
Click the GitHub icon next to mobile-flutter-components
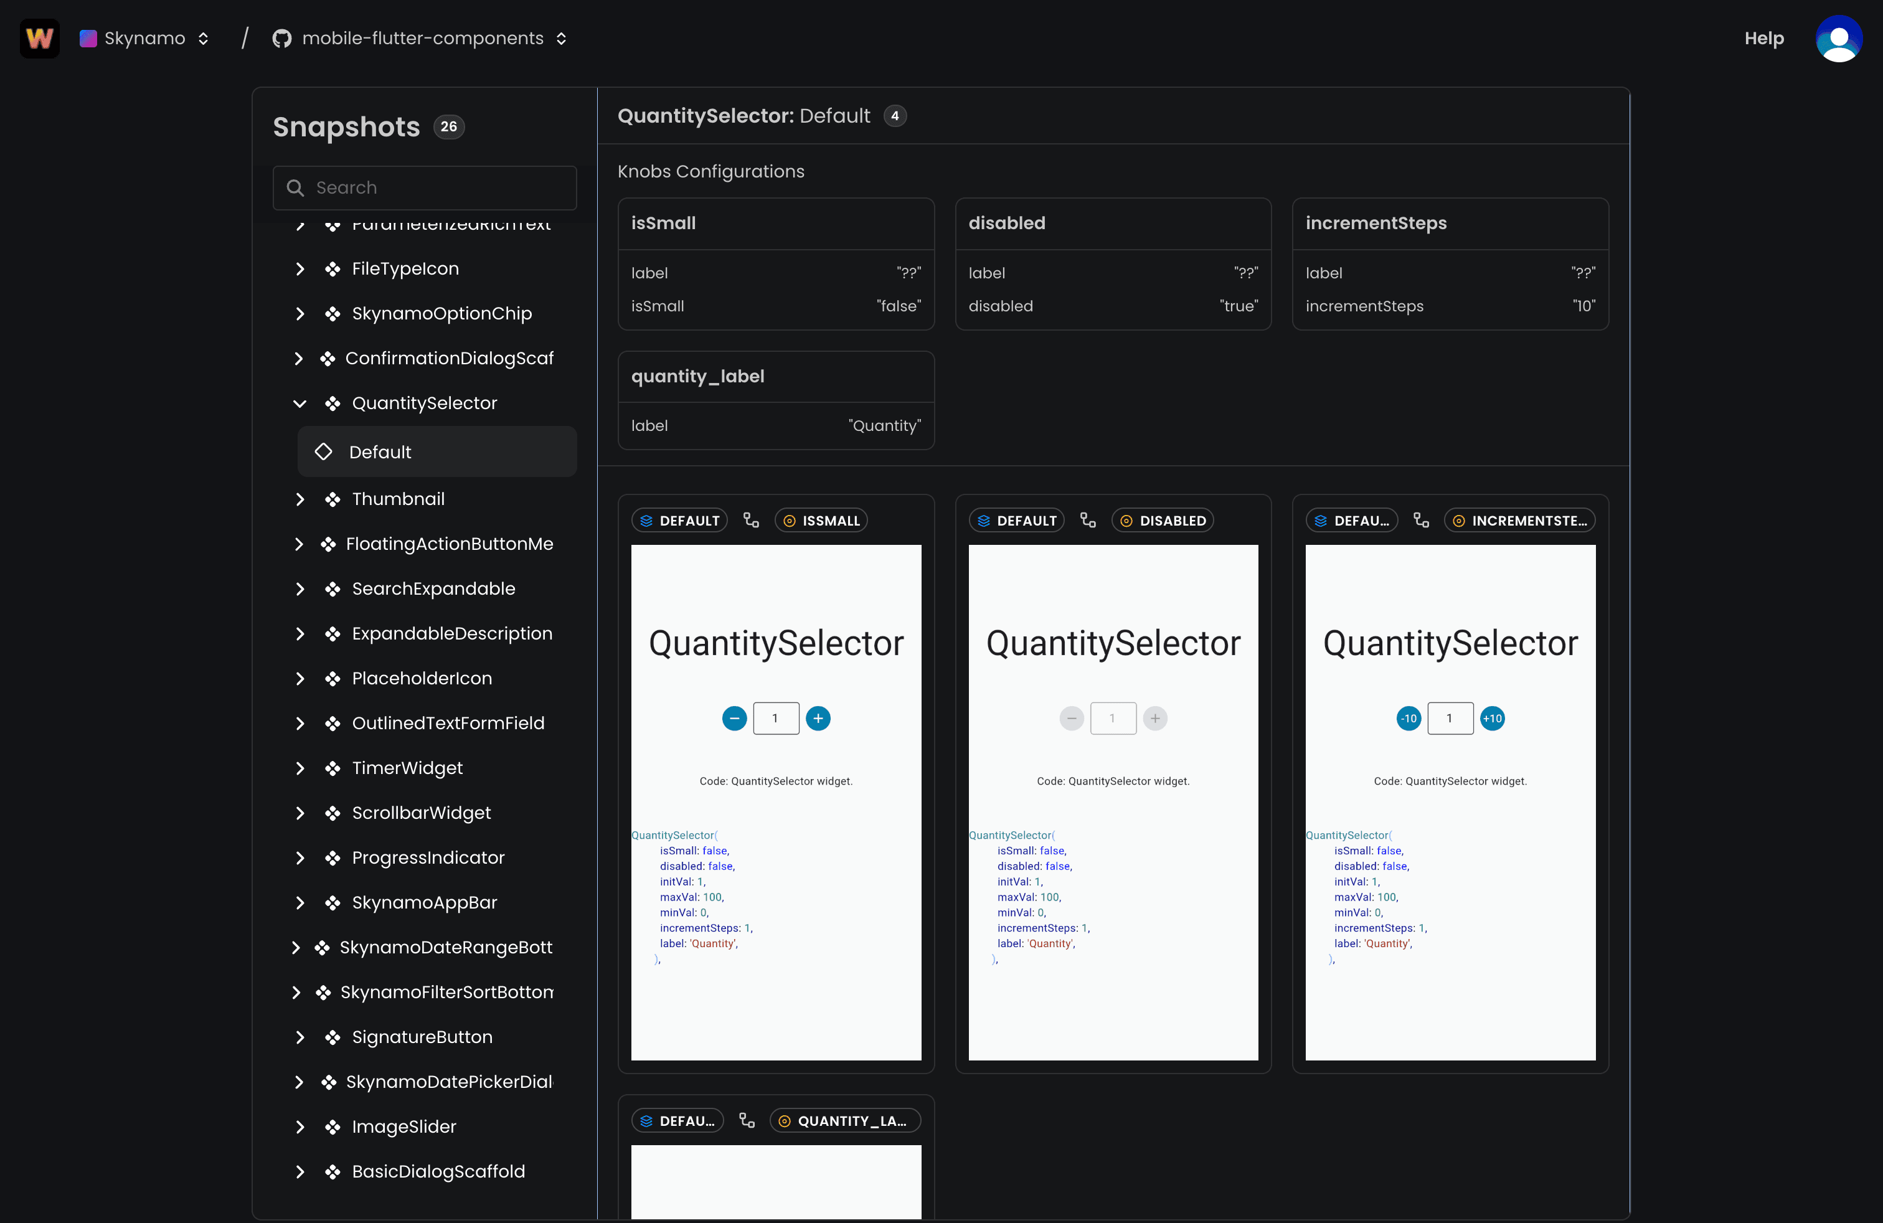[x=281, y=38]
